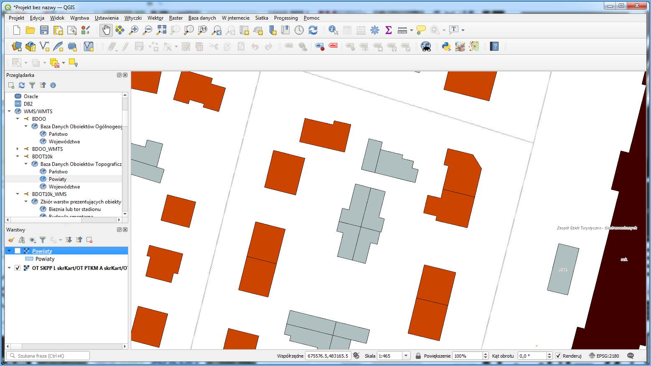Click the Przeglądarka vertical scrollbar down arrow
Screen dimensions: 651x366
[x=125, y=214]
